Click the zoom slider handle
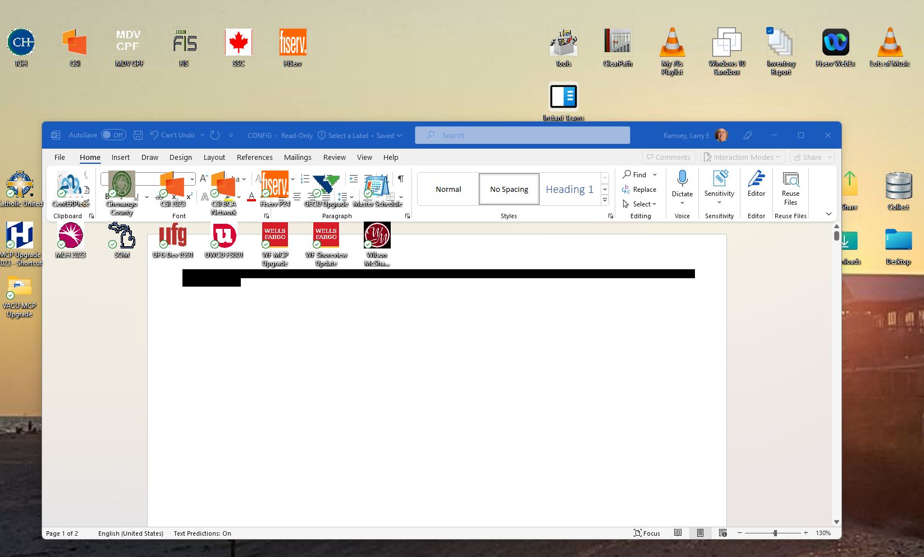 point(775,533)
